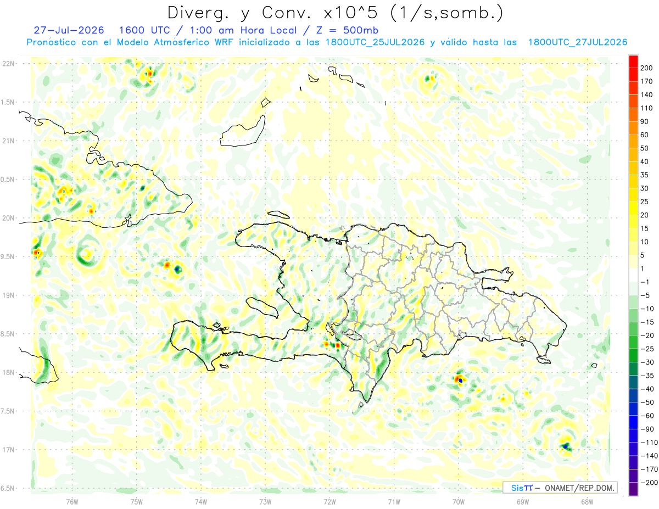The height and width of the screenshot is (509, 659).
Task: Click the white swatch between legend marks 1 and -1
Action: click(633, 275)
